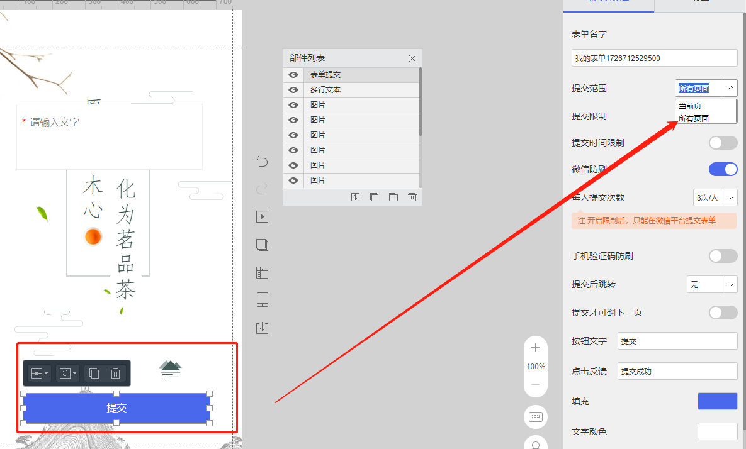Enable the 手机验证码防刷 switch
Viewport: 746px width, 449px height.
(x=723, y=256)
